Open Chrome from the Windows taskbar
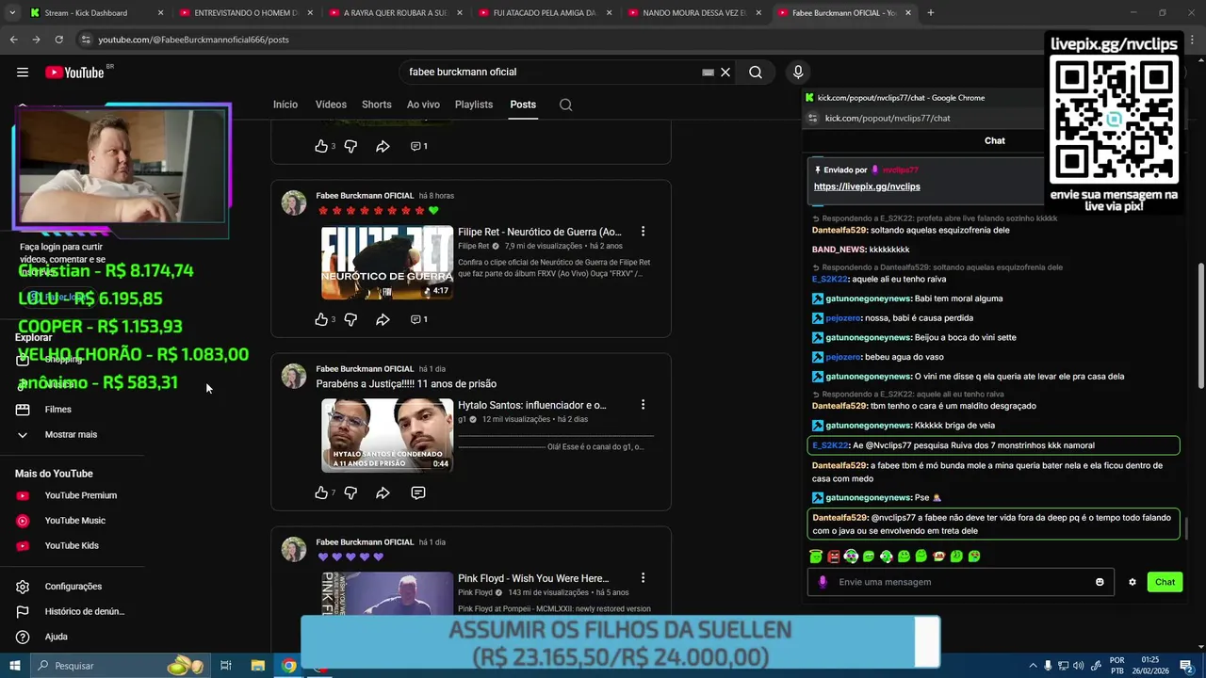This screenshot has width=1206, height=678. (289, 666)
